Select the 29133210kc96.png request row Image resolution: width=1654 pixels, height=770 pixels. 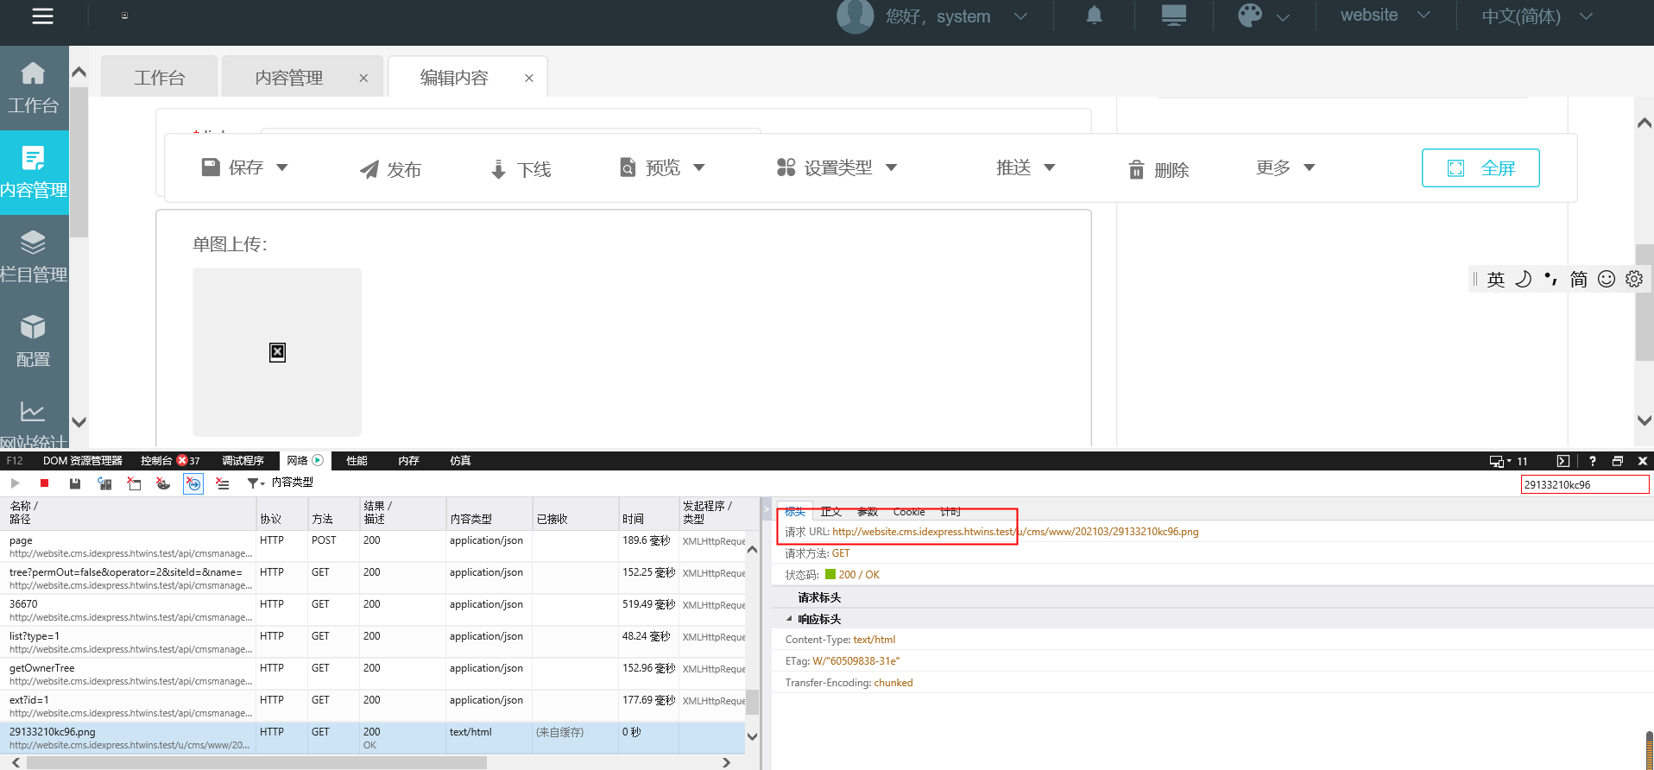click(x=373, y=738)
